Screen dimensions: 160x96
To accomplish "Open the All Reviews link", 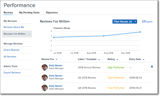I will coord(10,57).
